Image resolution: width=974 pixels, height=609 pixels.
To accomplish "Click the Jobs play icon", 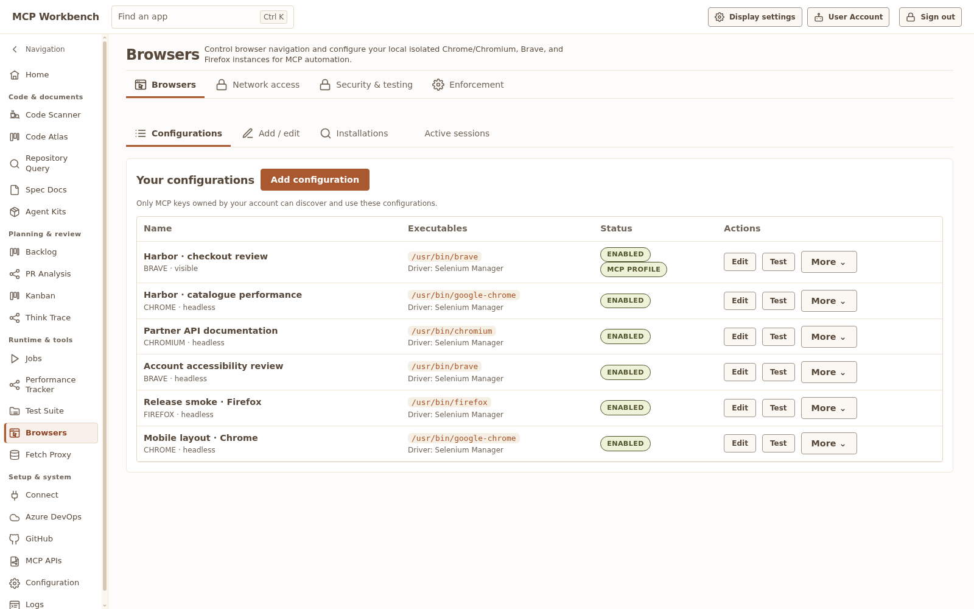I will tap(15, 359).
